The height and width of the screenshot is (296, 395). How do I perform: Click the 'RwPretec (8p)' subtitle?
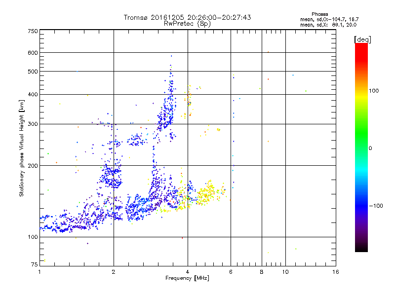[x=187, y=24]
